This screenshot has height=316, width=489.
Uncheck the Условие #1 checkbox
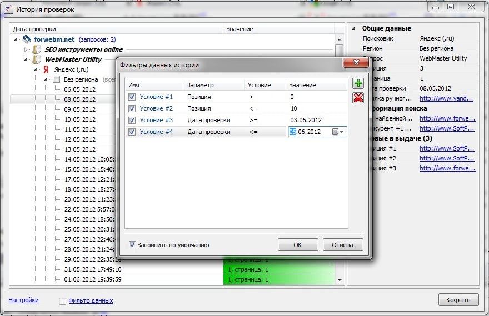[x=132, y=97]
